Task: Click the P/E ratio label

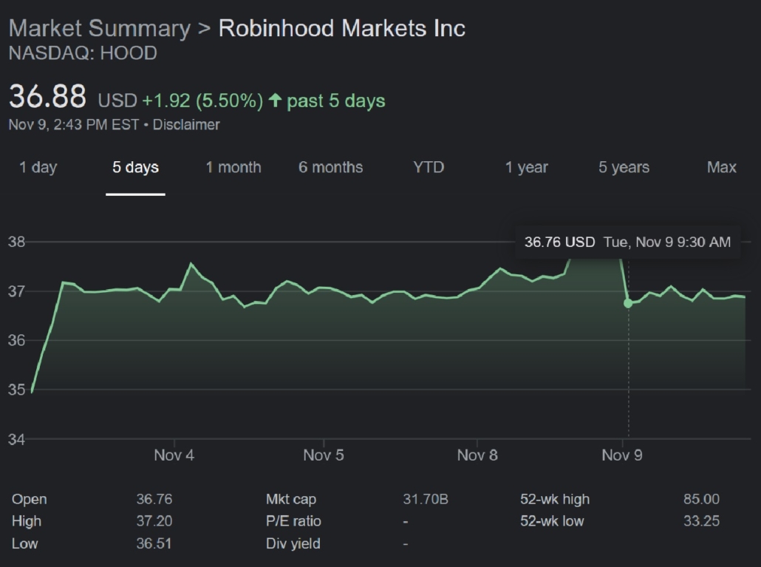Action: point(293,521)
